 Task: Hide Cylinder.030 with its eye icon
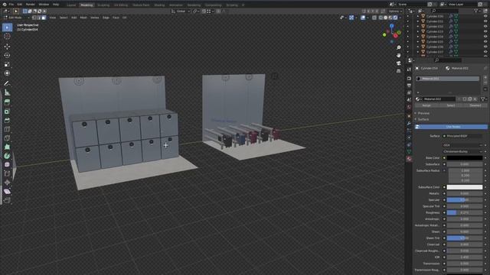point(485,16)
